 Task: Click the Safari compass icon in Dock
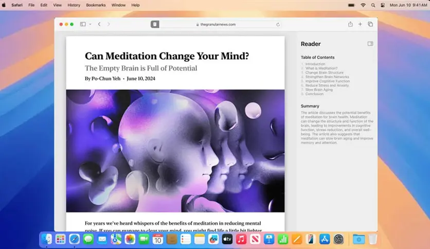pyautogui.click(x=74, y=239)
